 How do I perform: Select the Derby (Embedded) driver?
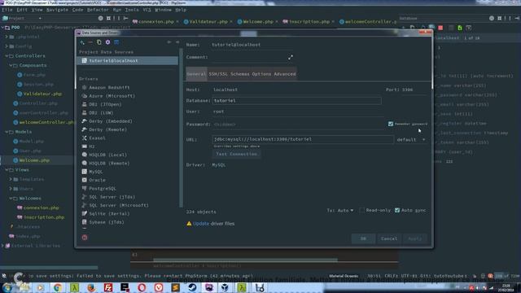pos(111,121)
